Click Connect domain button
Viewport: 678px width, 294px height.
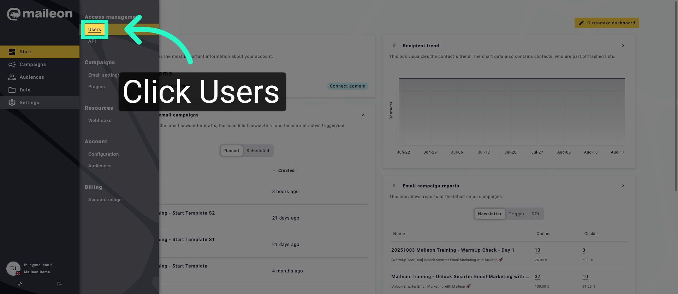point(347,86)
